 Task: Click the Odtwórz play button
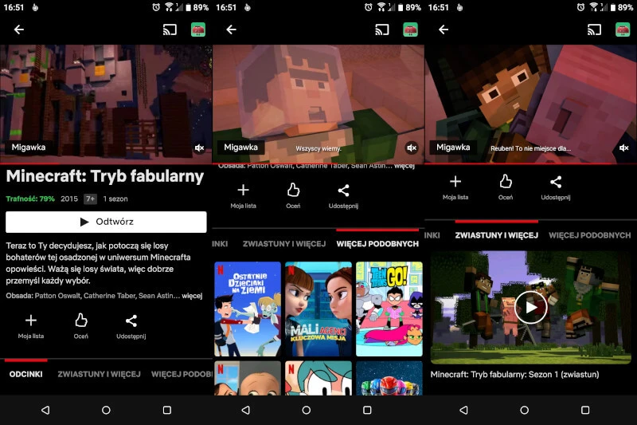click(106, 222)
